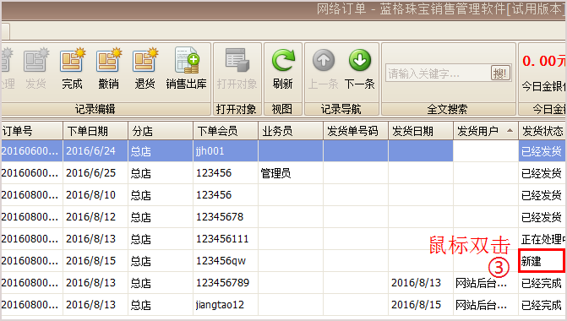Click 网站后台 user cell in 123456789 row
The height and width of the screenshot is (321, 567).
486,283
